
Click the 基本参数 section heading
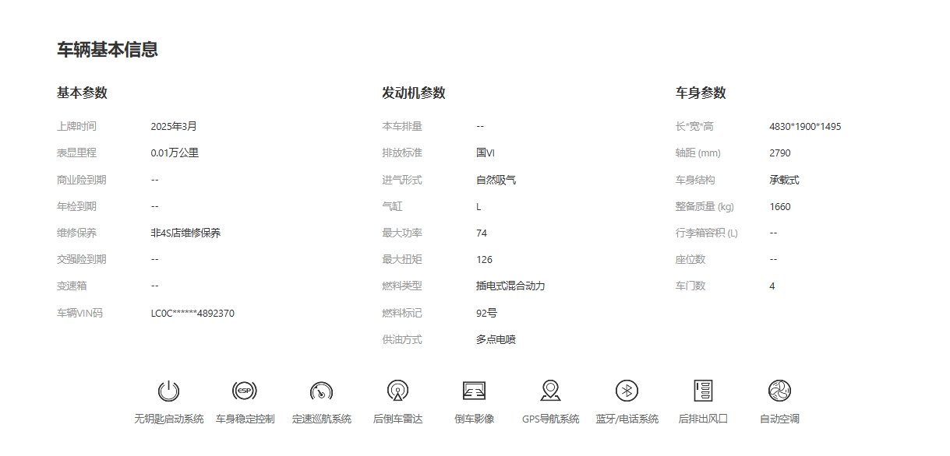click(x=82, y=93)
